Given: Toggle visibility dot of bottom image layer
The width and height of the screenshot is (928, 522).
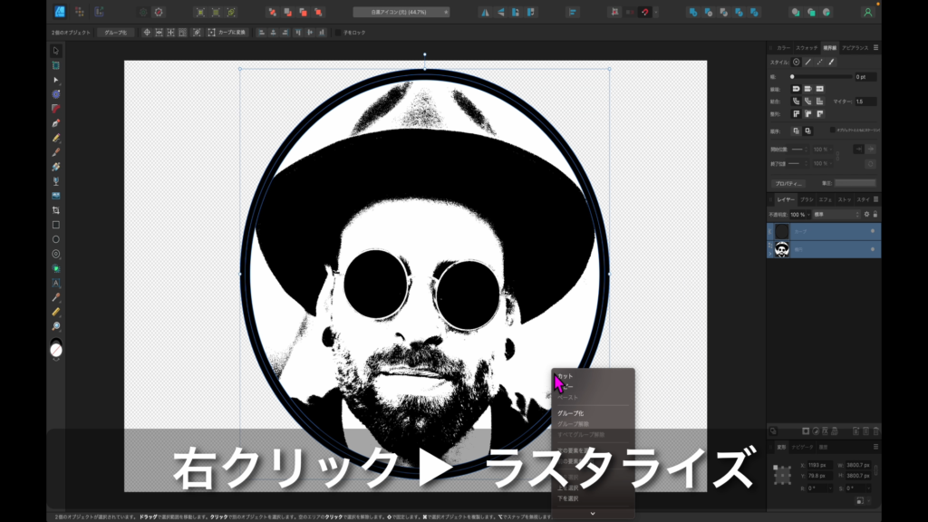Looking at the screenshot, I should point(873,249).
